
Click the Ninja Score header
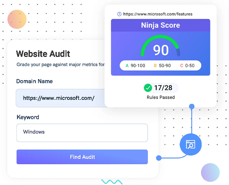click(x=161, y=25)
